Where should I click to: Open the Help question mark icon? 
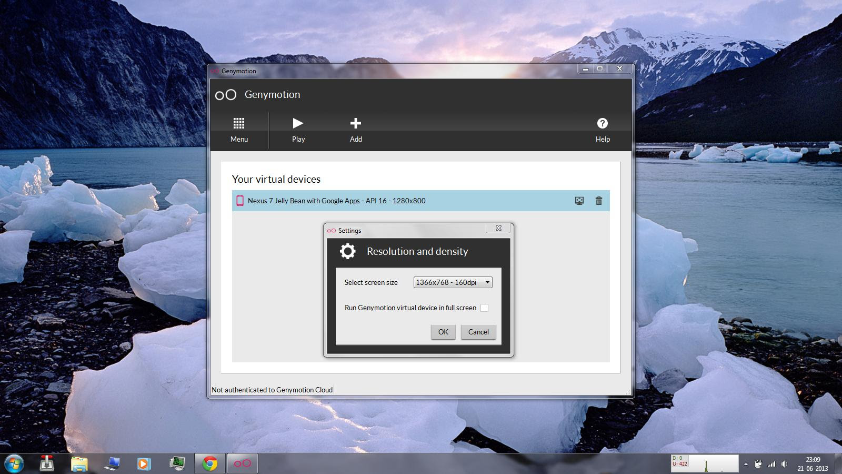click(x=603, y=130)
